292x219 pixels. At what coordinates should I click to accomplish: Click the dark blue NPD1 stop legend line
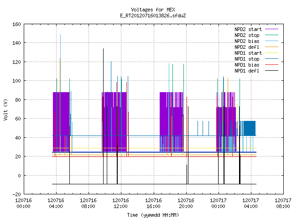point(272,59)
